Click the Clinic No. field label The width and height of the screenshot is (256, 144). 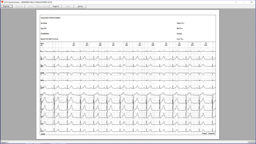(180, 23)
